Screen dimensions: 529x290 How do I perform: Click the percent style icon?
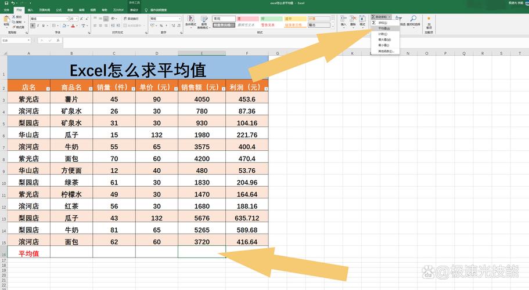coord(161,26)
